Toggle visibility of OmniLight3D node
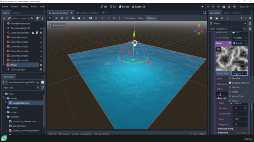The width and height of the screenshot is (254, 142). pos(41,69)
